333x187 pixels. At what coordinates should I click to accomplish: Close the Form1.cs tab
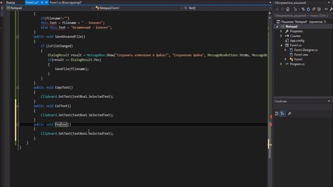pos(46,3)
